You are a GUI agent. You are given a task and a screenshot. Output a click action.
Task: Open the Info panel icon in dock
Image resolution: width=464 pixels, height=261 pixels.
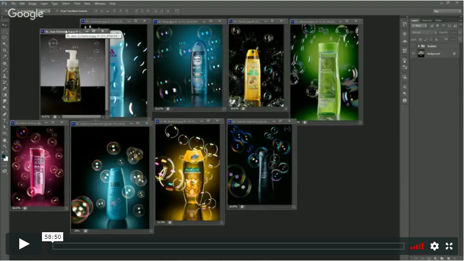[x=404, y=100]
